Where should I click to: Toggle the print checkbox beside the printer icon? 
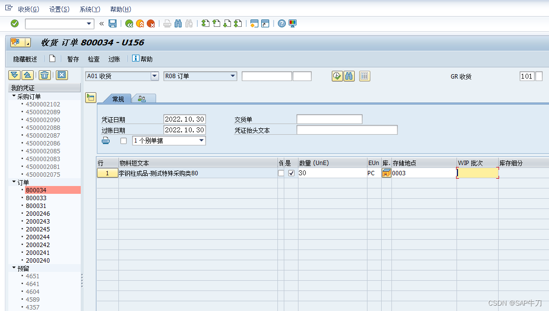tap(123, 141)
